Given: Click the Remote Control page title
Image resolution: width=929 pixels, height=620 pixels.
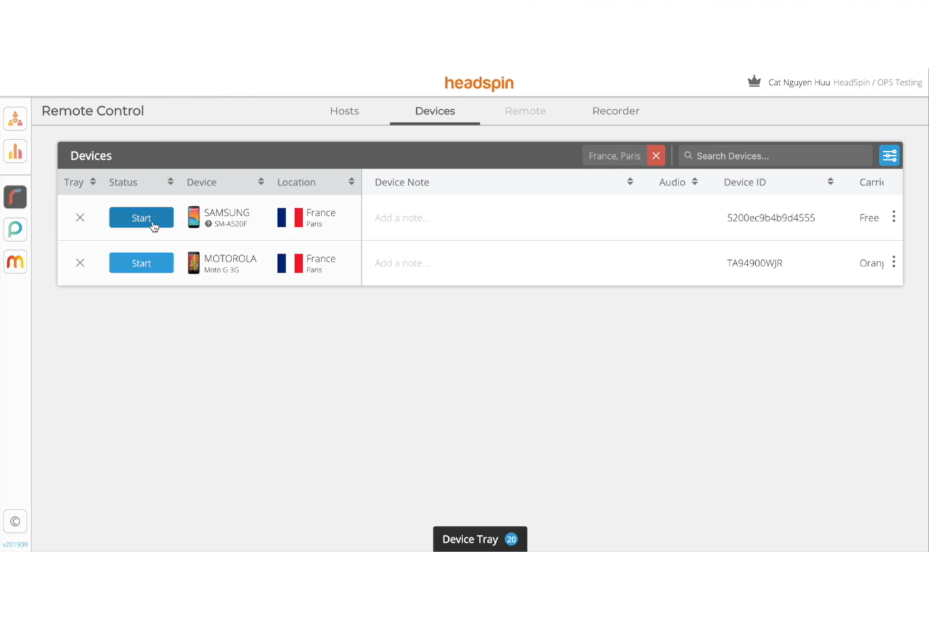Looking at the screenshot, I should [x=93, y=111].
